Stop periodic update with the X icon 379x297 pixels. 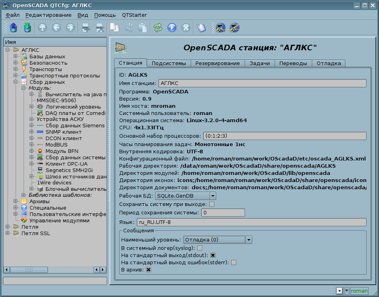click(186, 28)
